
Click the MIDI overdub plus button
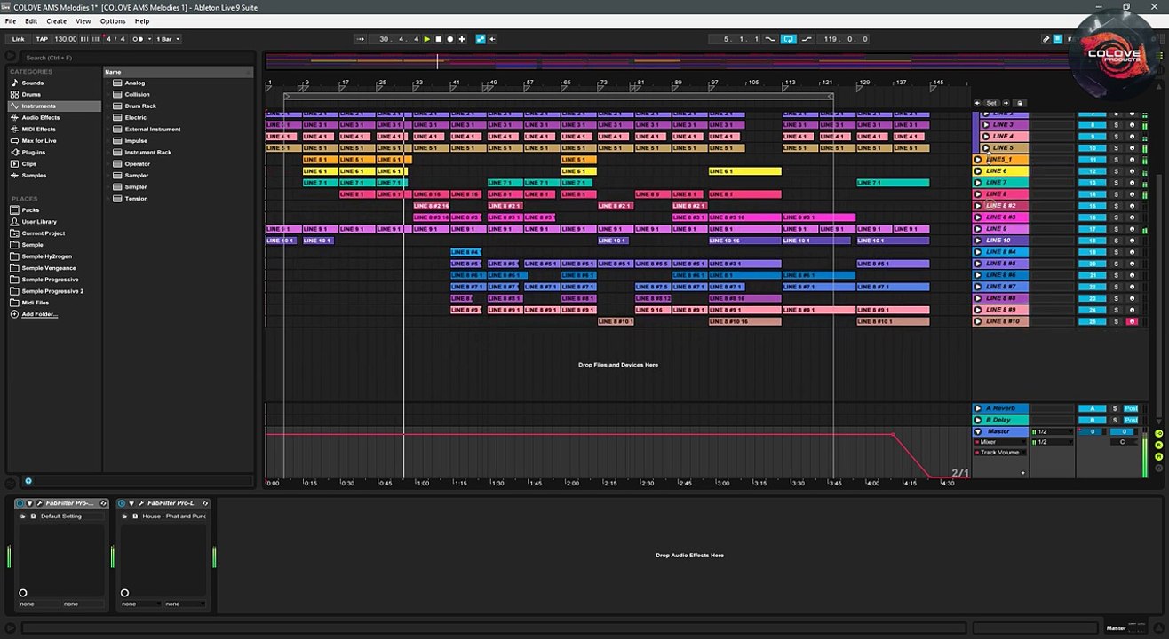[x=462, y=39]
